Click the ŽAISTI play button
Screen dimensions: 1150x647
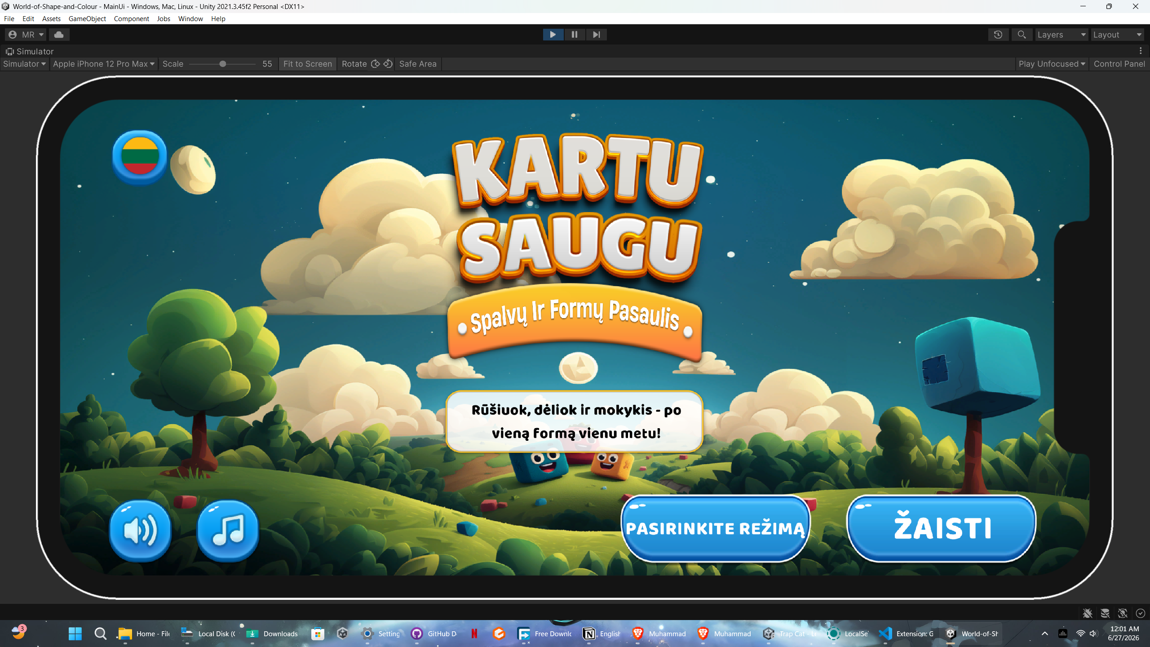[x=942, y=528]
